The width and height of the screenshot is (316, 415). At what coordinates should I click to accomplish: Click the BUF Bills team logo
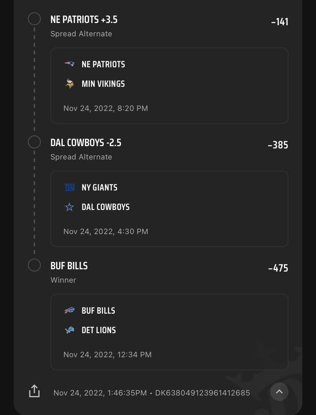coord(70,311)
